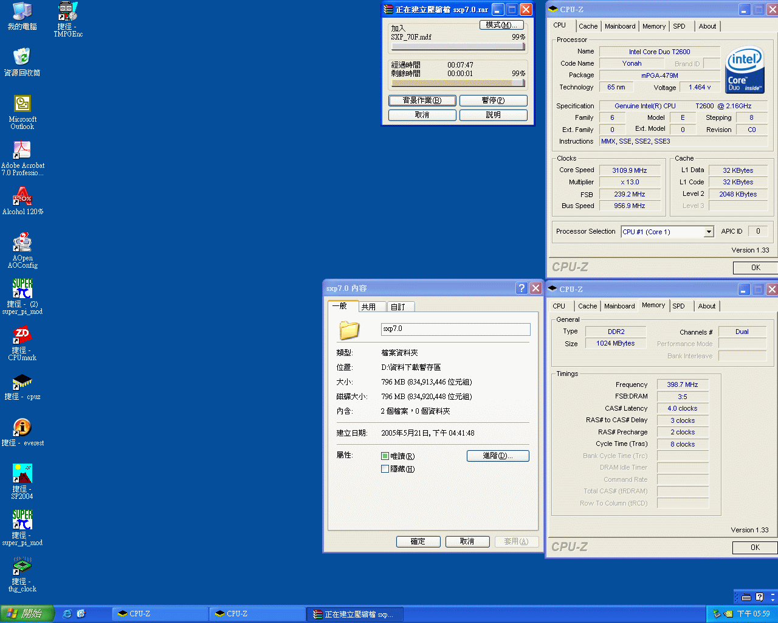Click the Frequency value 398.7 MHz

click(683, 385)
